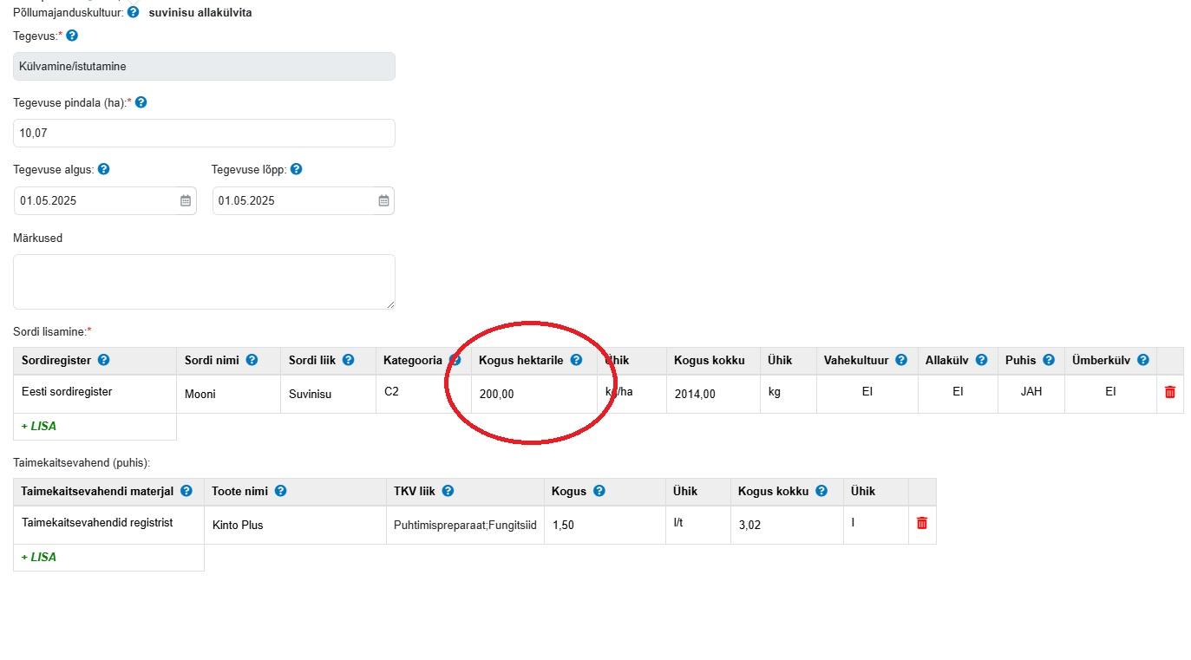Image resolution: width=1191 pixels, height=660 pixels.
Task: Click the Puhis JAH value cell
Action: 1031,392
